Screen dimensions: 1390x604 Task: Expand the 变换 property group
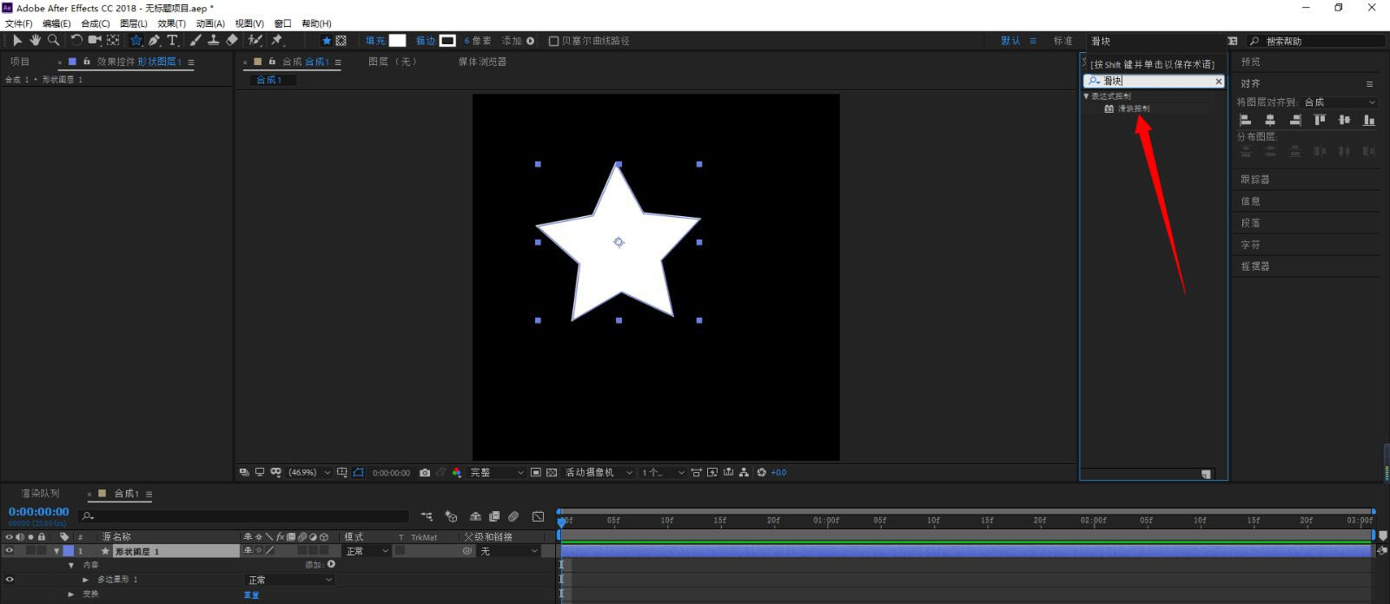71,594
